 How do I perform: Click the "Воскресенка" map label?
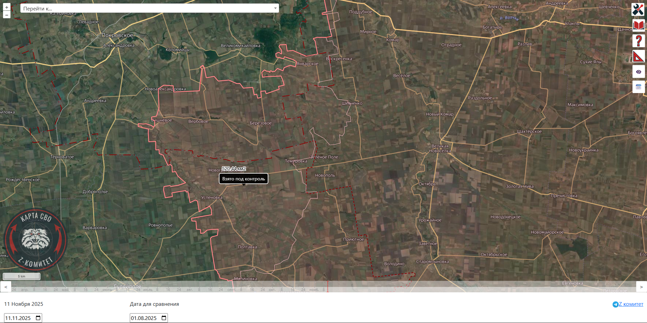(339, 59)
